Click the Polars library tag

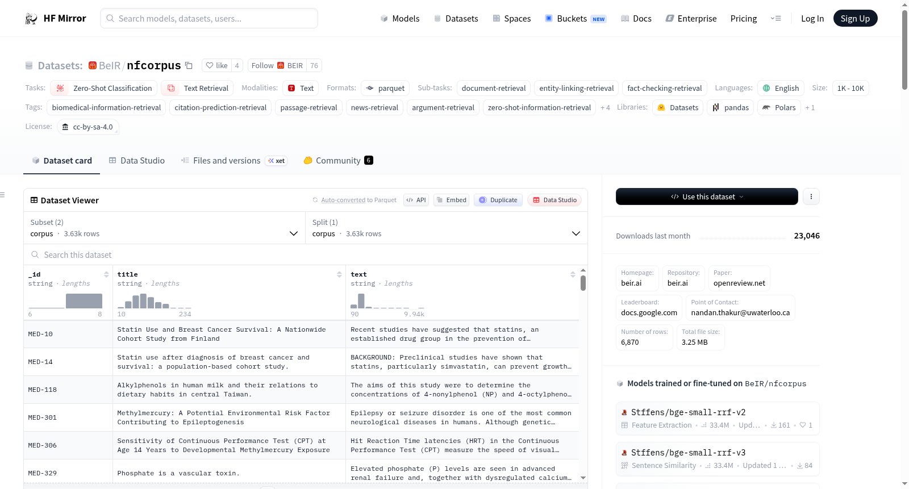pyautogui.click(x=779, y=108)
